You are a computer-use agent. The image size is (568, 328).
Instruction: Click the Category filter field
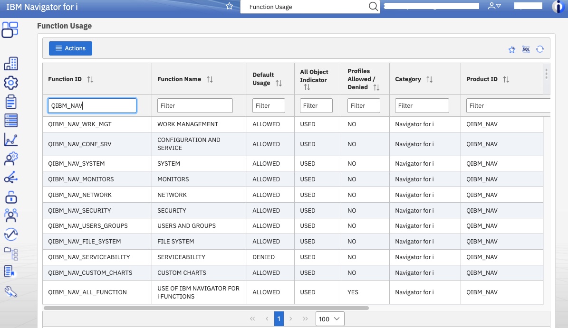click(x=422, y=105)
